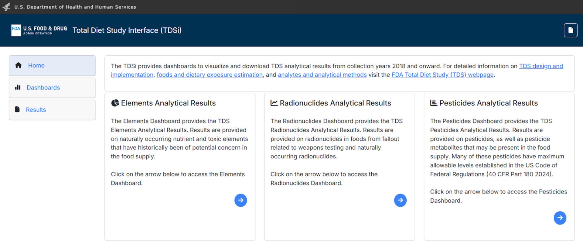Go to the Results sidebar item
The image size is (583, 241).
click(x=52, y=110)
